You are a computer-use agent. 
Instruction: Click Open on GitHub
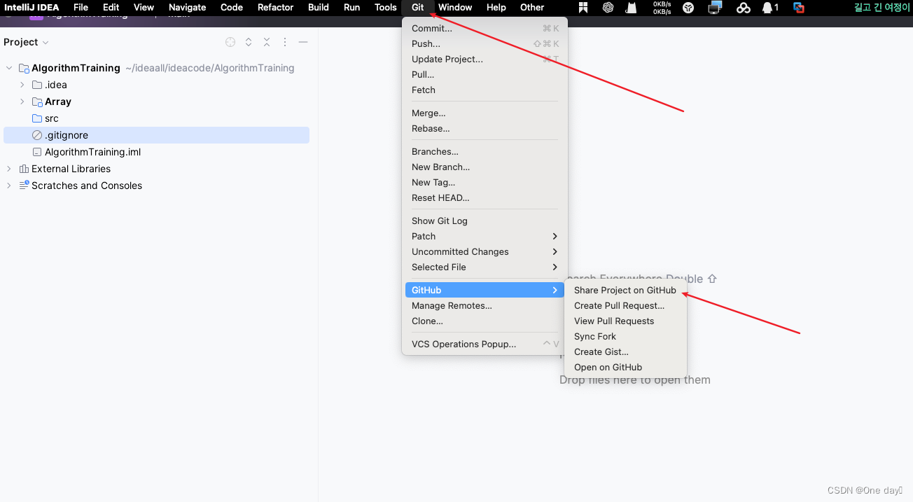click(x=625, y=368)
